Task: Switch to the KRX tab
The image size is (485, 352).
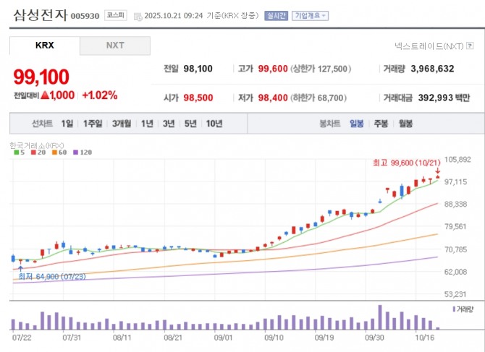Action: tap(44, 46)
